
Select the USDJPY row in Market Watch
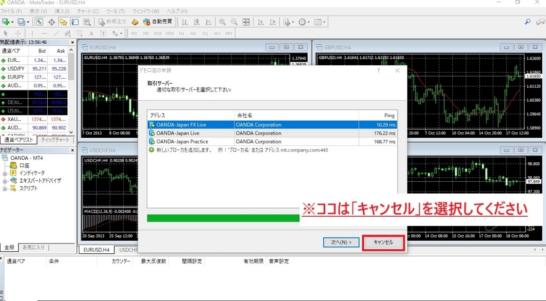point(34,69)
